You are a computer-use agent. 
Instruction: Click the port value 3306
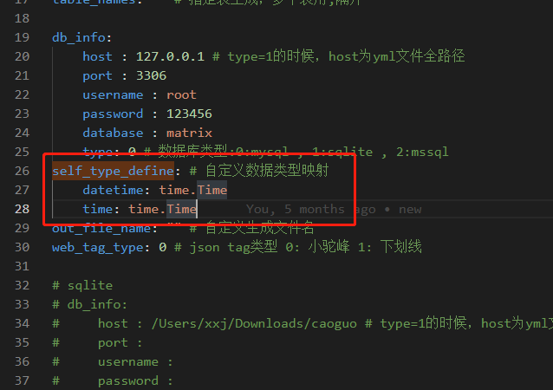151,75
